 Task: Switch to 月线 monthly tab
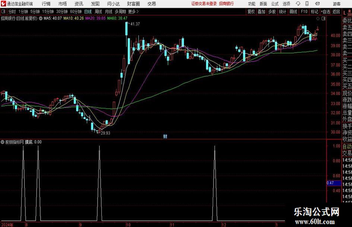108,12
